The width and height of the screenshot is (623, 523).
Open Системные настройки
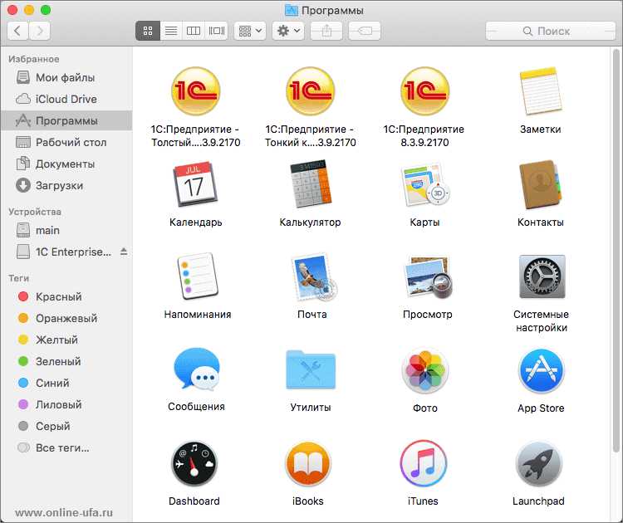[542, 276]
